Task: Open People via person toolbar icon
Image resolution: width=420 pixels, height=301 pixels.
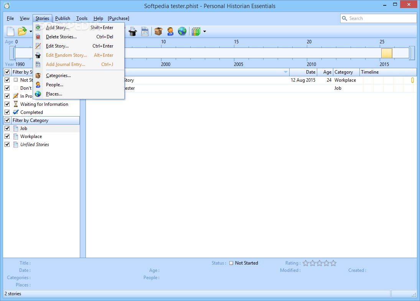Action: (x=170, y=31)
